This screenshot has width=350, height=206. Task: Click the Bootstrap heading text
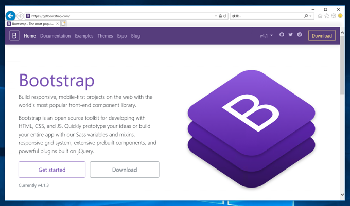point(57,80)
